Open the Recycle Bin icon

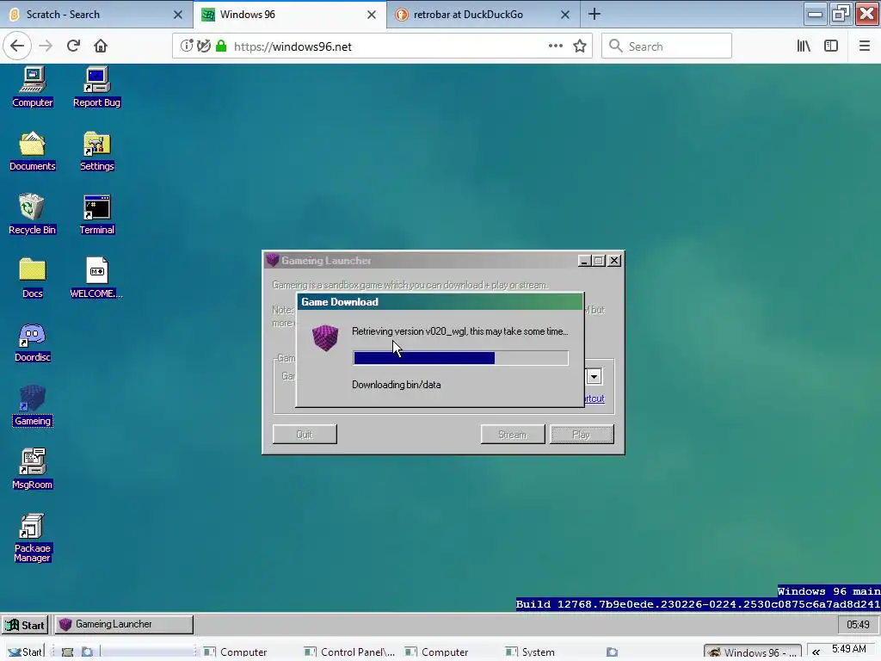click(32, 213)
